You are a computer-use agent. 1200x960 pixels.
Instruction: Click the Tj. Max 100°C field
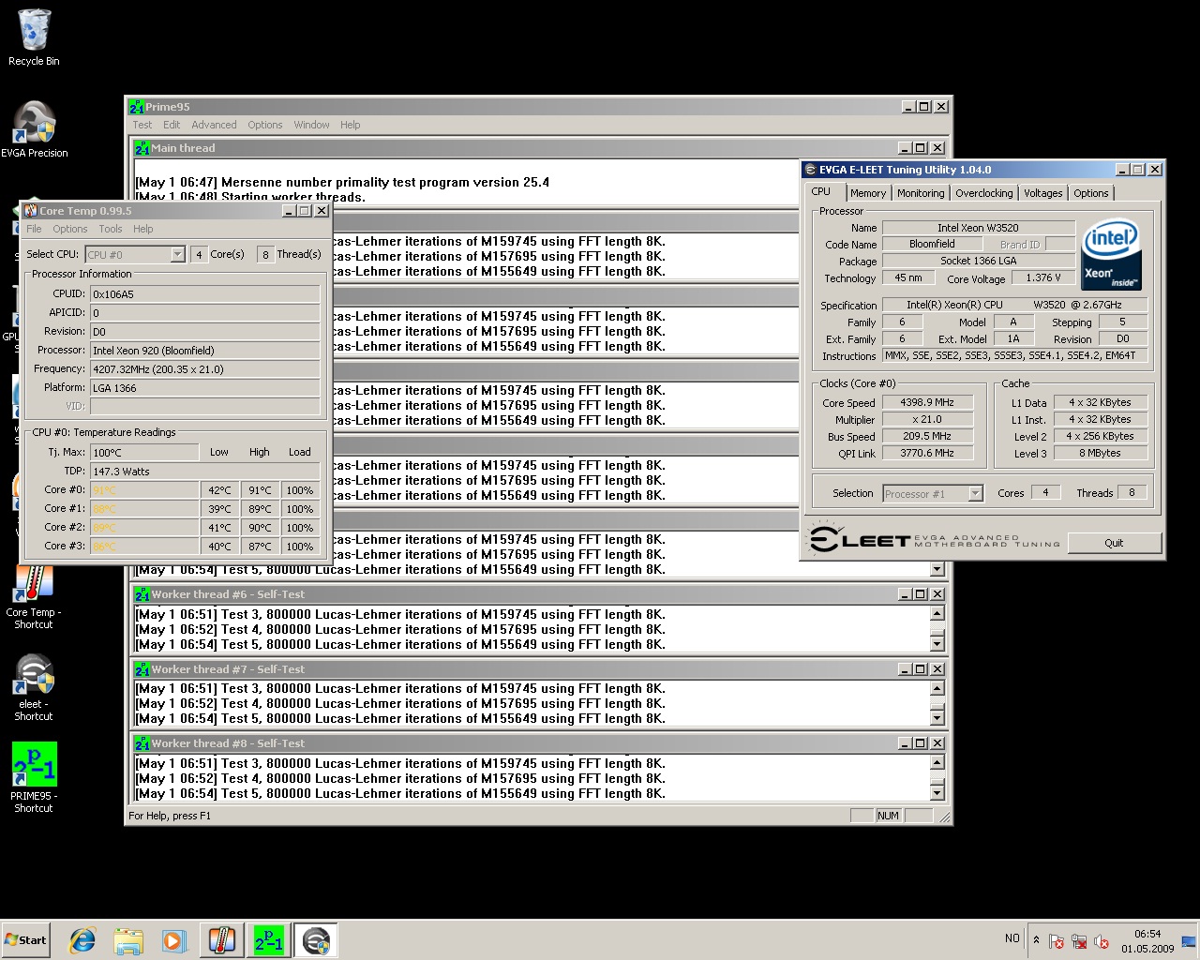tap(144, 453)
